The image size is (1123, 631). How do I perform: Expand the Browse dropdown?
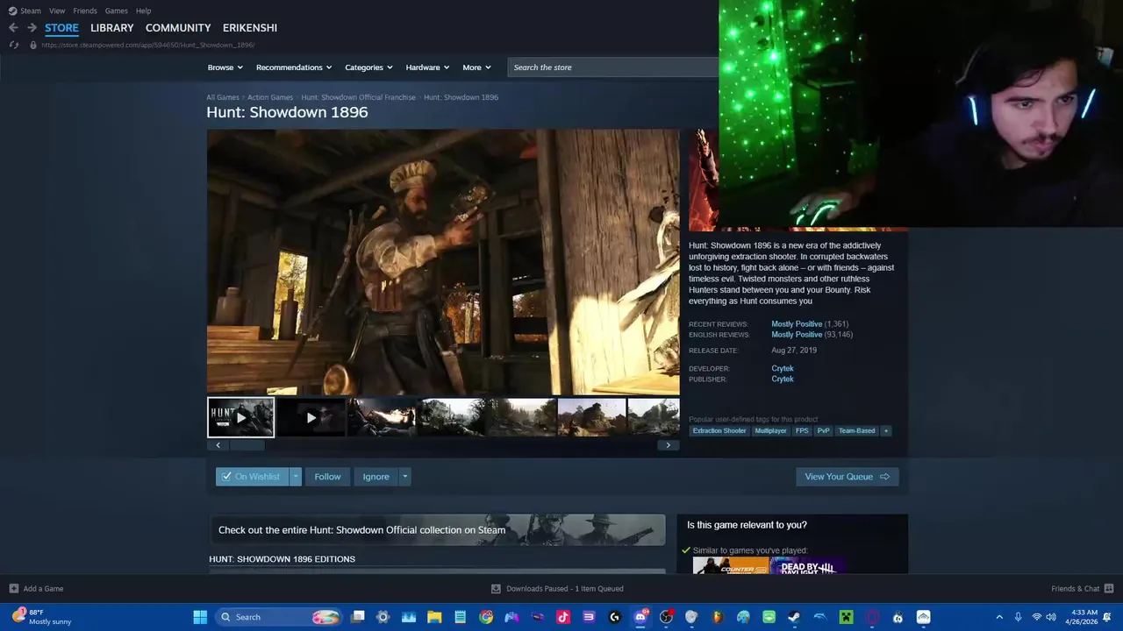[225, 67]
